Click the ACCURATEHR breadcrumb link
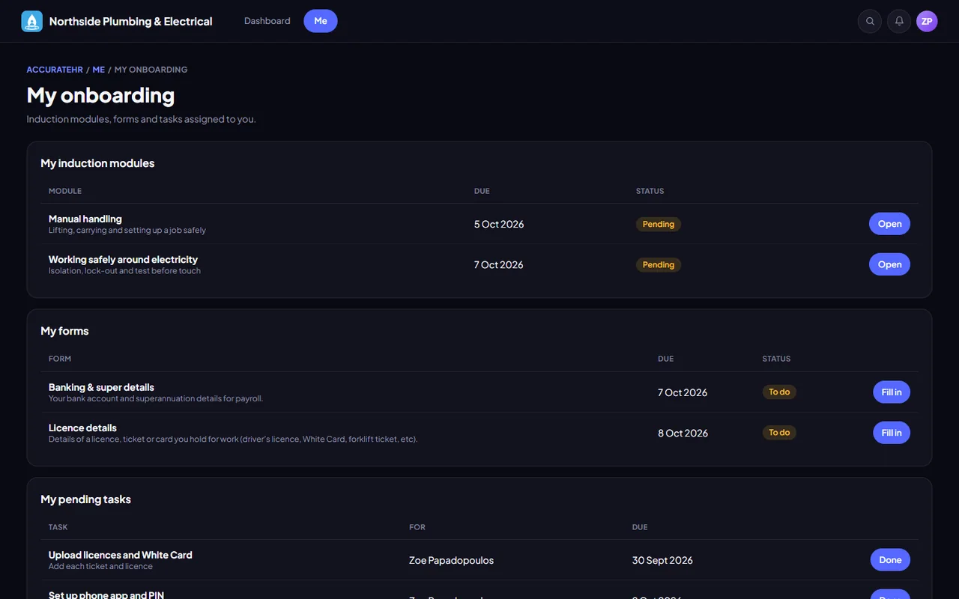The height and width of the screenshot is (599, 959). (x=55, y=70)
